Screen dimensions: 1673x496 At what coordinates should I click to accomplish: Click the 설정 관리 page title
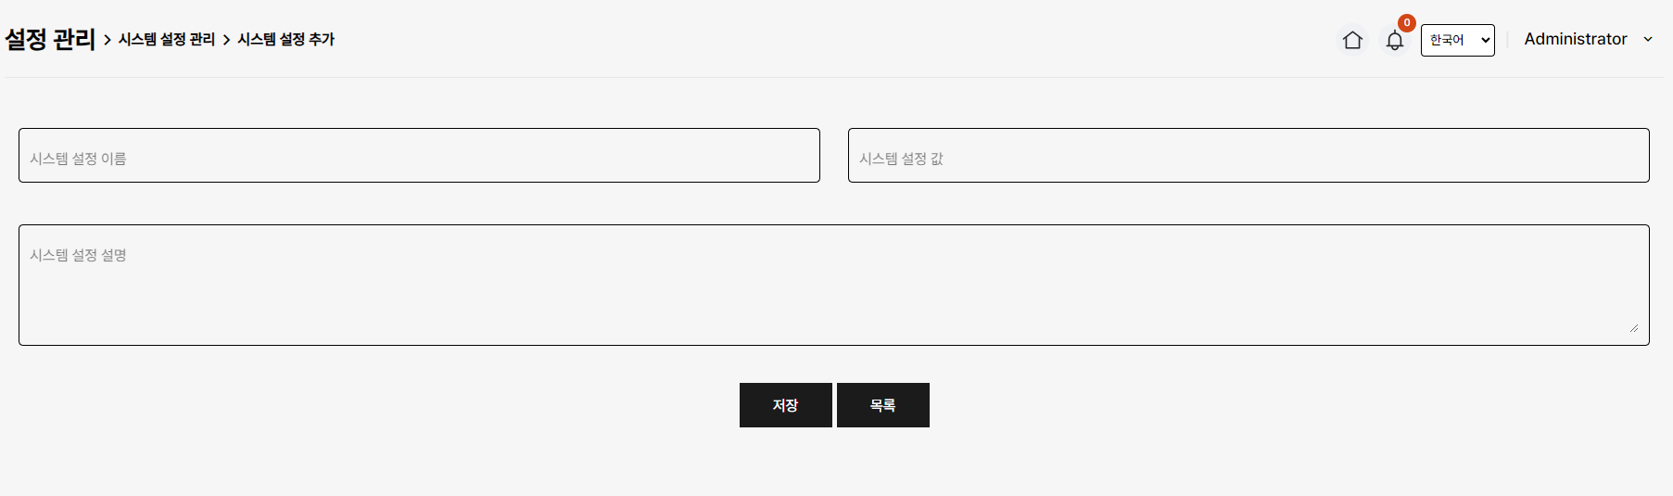tap(50, 39)
